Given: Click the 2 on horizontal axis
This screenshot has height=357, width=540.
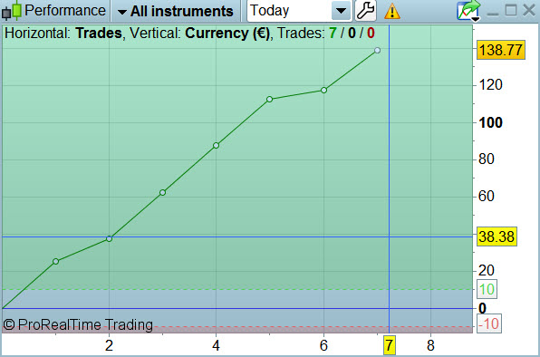Looking at the screenshot, I should click(x=109, y=345).
